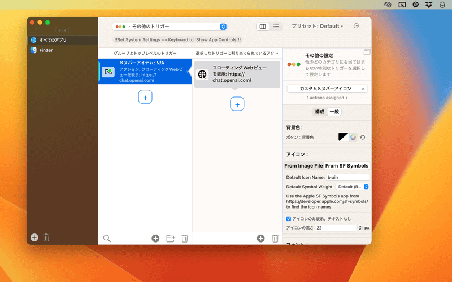The height and width of the screenshot is (282, 452).
Task: Search triggers with magnifier icon
Action: [x=107, y=238]
